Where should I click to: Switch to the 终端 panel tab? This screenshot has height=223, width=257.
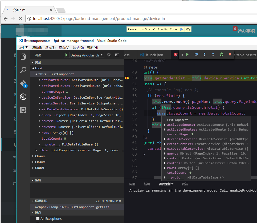pos(185,184)
